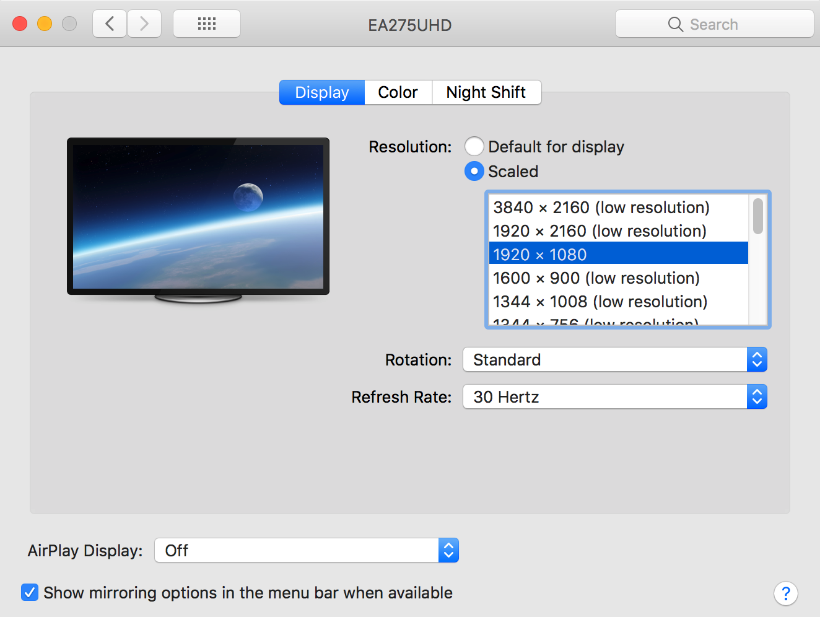Open the Refresh Rate dropdown

click(615, 396)
